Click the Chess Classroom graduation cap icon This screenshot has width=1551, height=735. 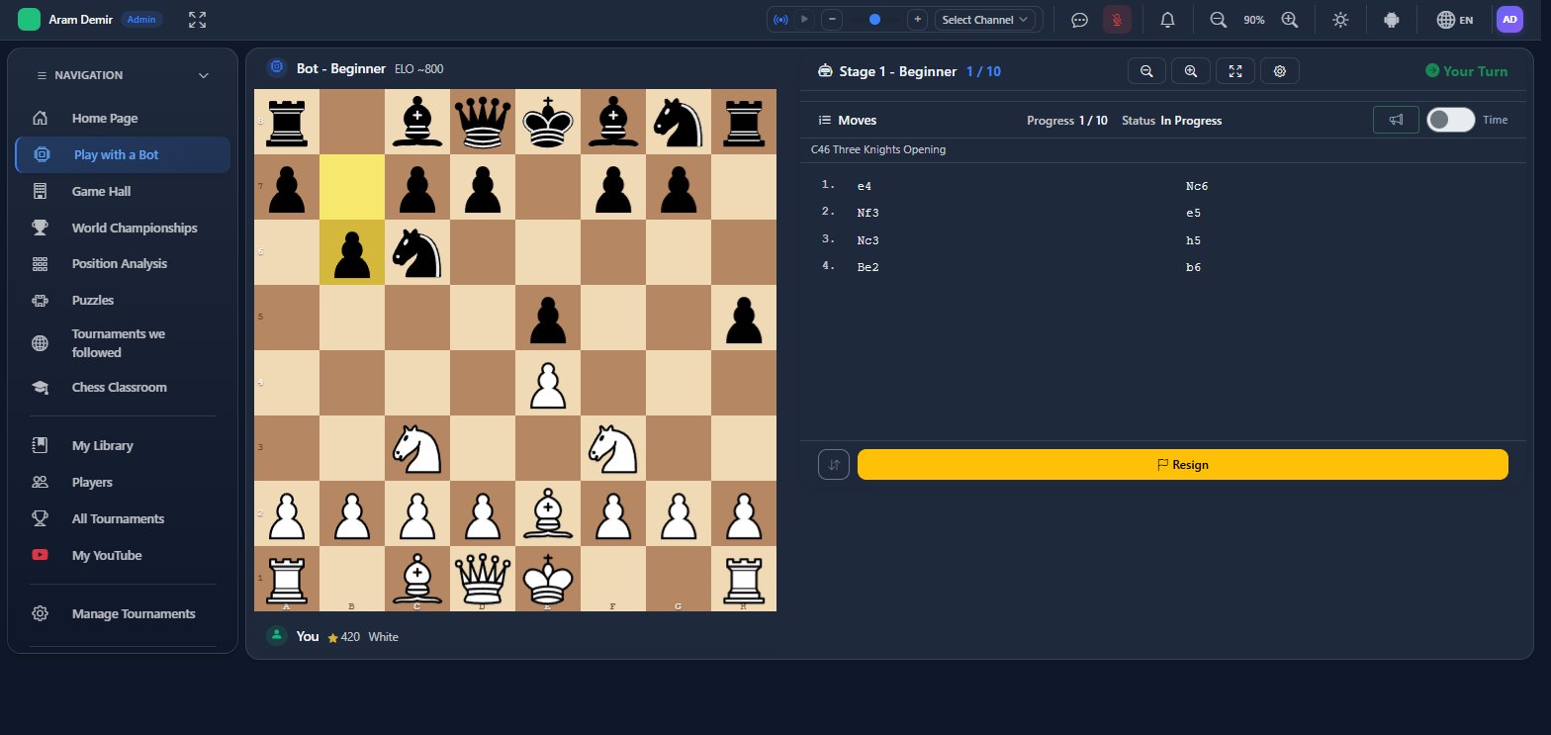click(x=41, y=388)
